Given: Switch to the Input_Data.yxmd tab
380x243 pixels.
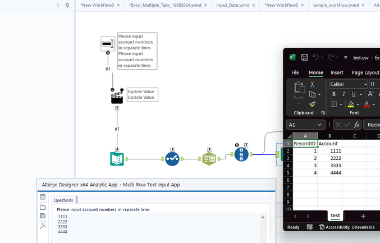Looking at the screenshot, I should pyautogui.click(x=232, y=5).
